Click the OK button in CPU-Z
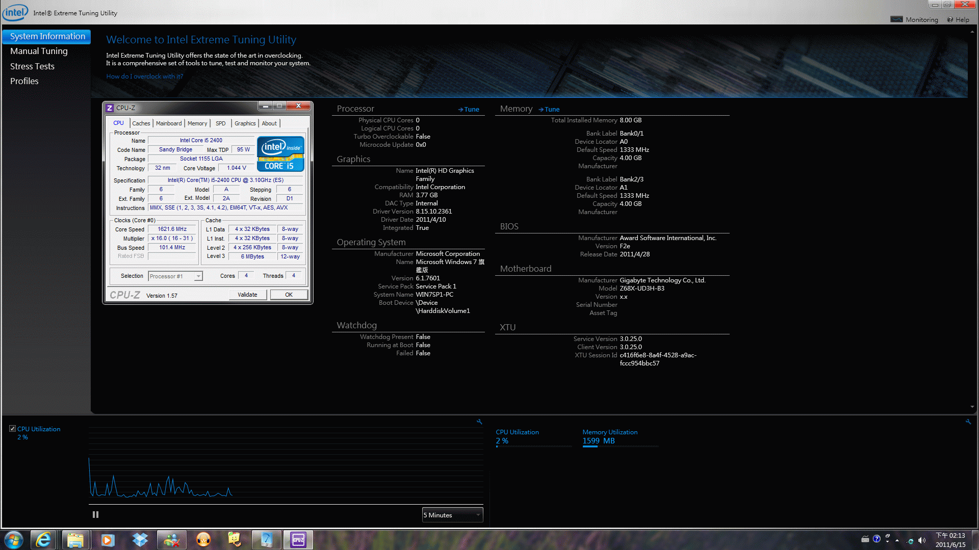The height and width of the screenshot is (550, 979). 289,295
